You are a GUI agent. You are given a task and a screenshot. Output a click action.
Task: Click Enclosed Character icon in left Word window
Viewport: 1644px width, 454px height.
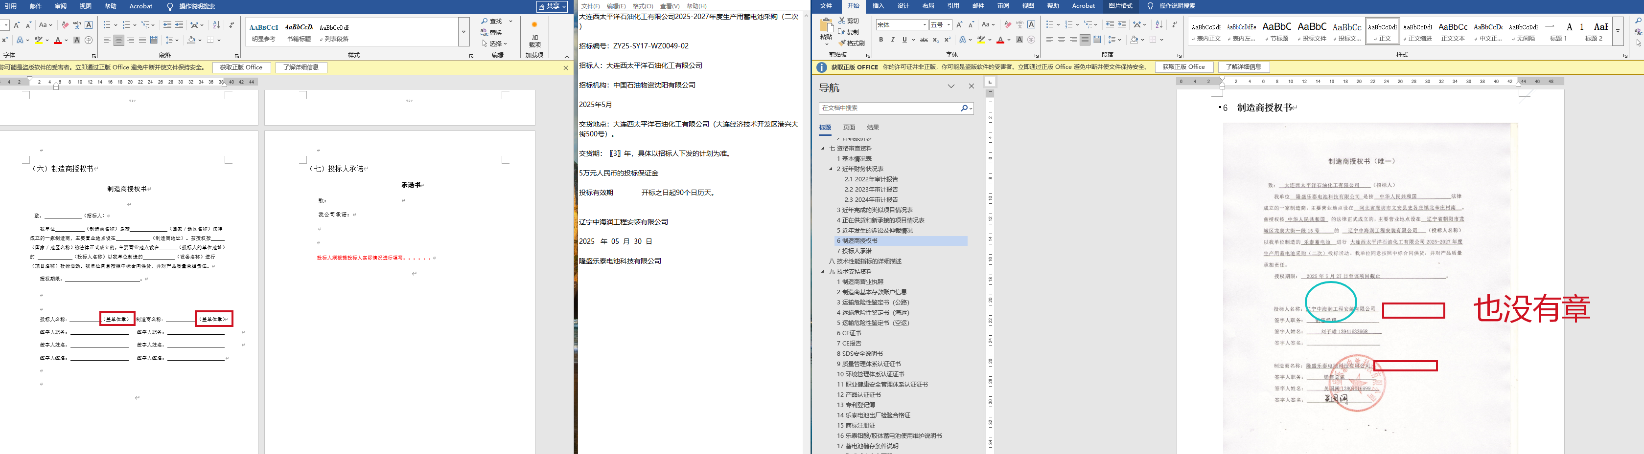pyautogui.click(x=89, y=40)
